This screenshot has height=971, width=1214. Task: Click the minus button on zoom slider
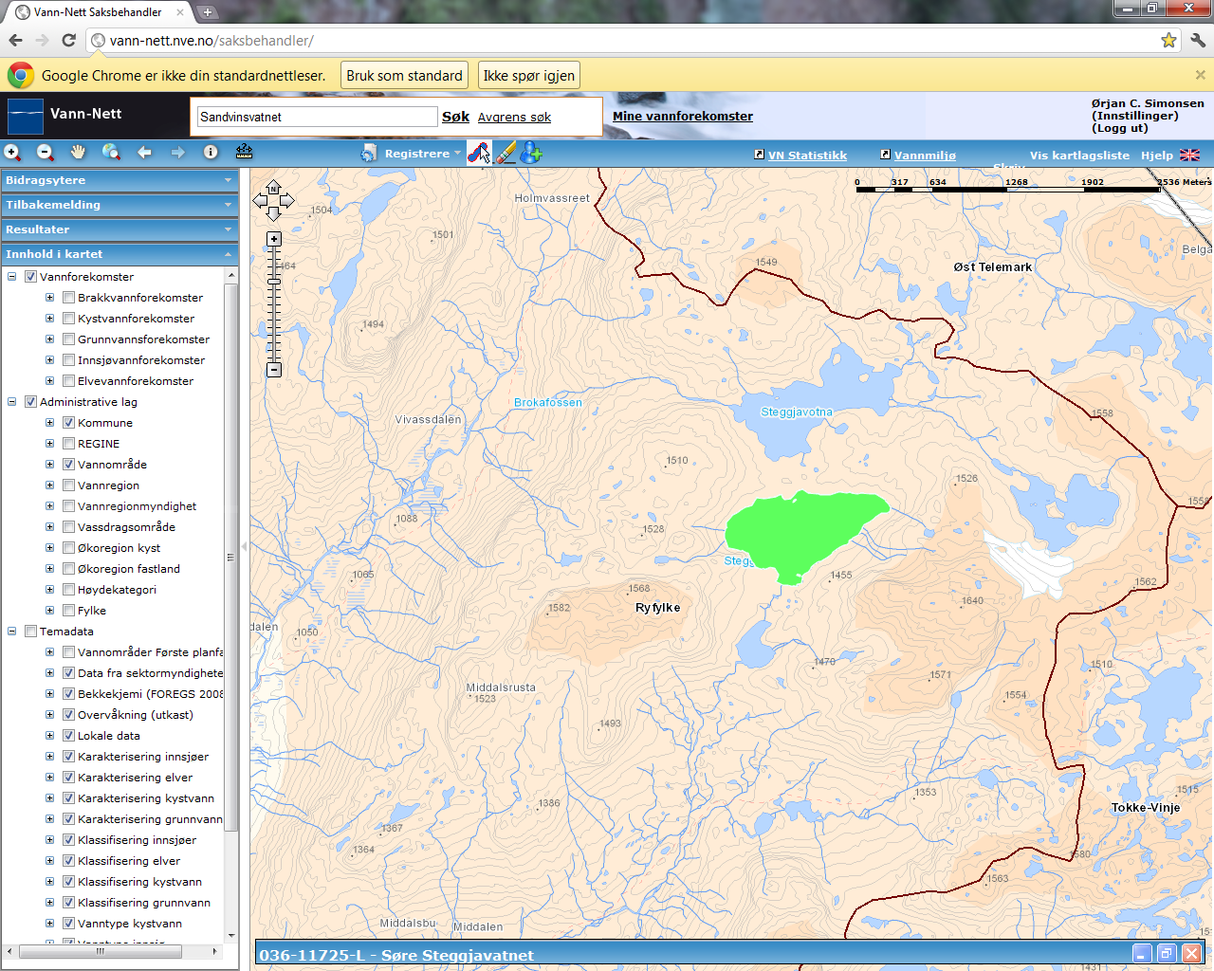tap(274, 370)
